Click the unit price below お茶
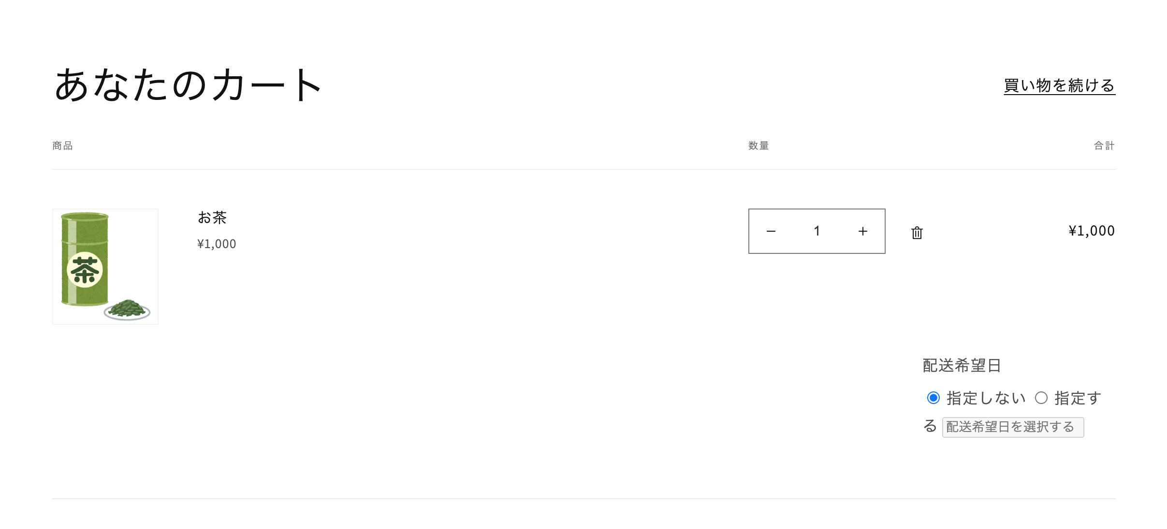The height and width of the screenshot is (529, 1167). pyautogui.click(x=217, y=244)
